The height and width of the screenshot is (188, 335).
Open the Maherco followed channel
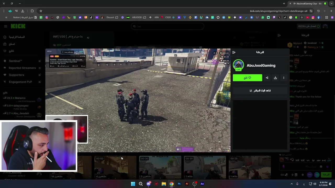pos(23,99)
